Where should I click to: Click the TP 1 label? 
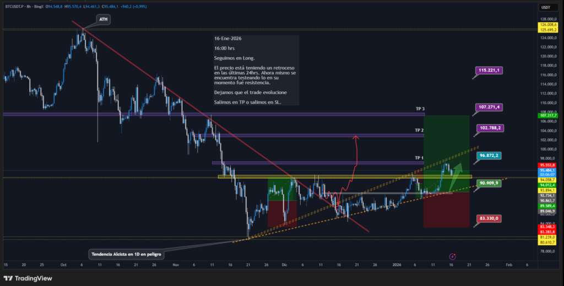419,158
